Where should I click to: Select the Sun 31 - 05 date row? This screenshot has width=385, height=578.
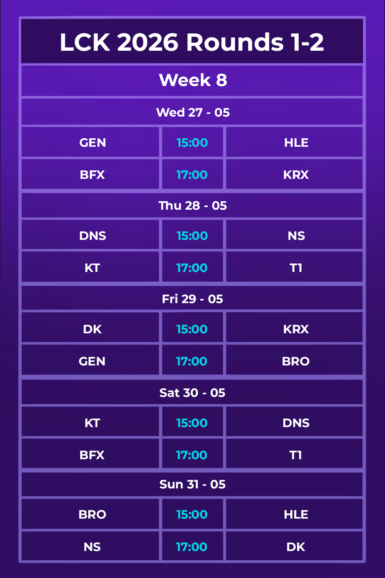[x=192, y=484]
